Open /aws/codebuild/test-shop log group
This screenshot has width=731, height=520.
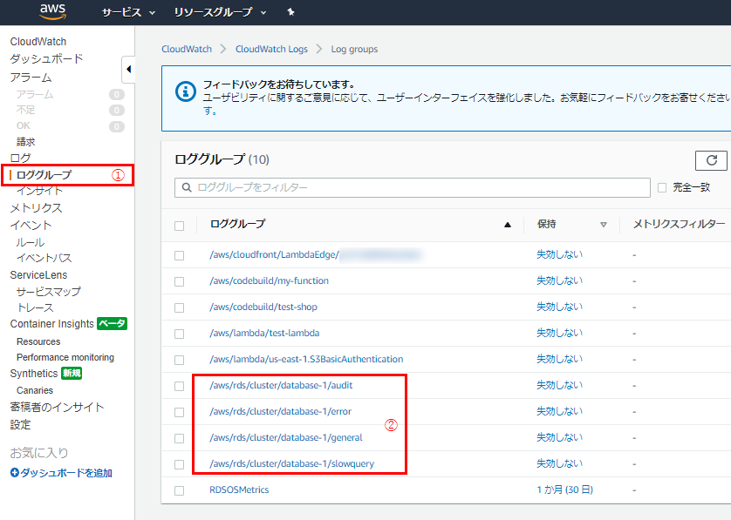click(x=263, y=307)
